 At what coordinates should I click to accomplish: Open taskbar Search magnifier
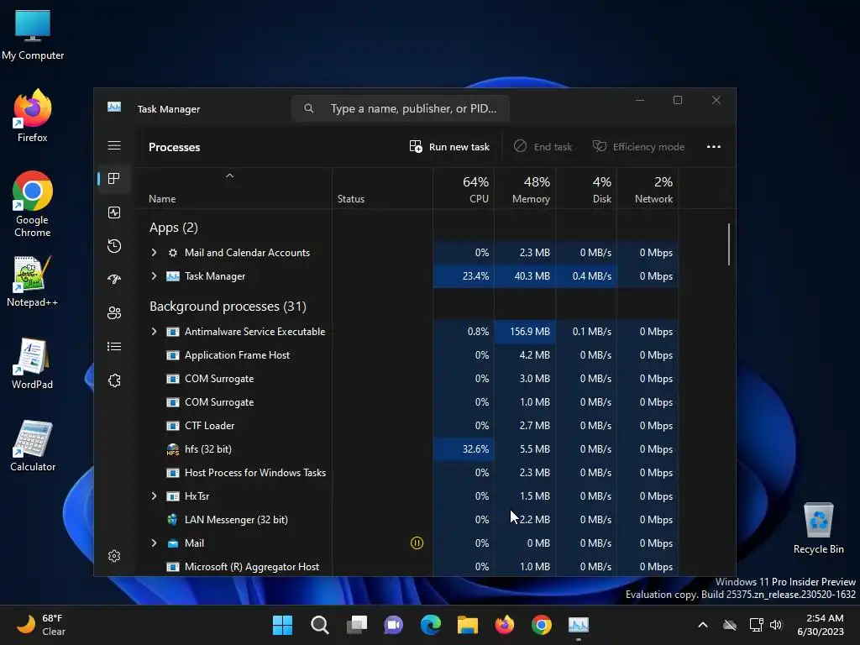(320, 625)
